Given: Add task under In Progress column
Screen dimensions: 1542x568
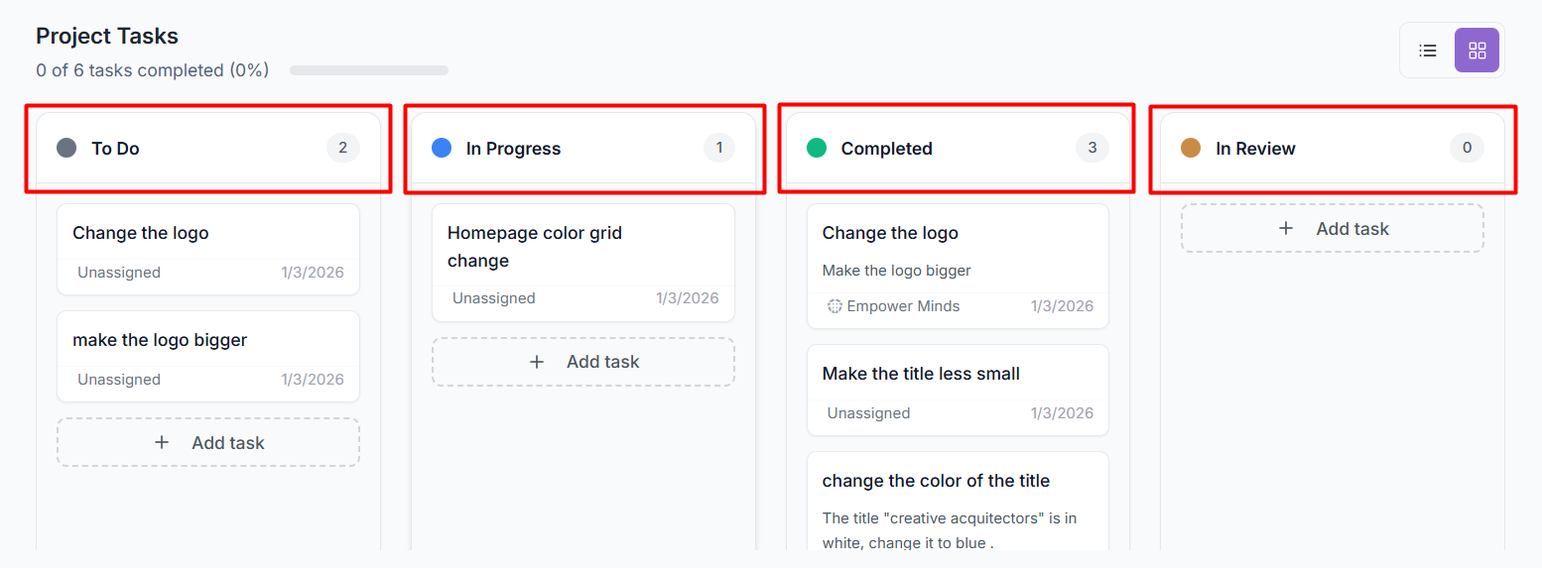Looking at the screenshot, I should (583, 362).
